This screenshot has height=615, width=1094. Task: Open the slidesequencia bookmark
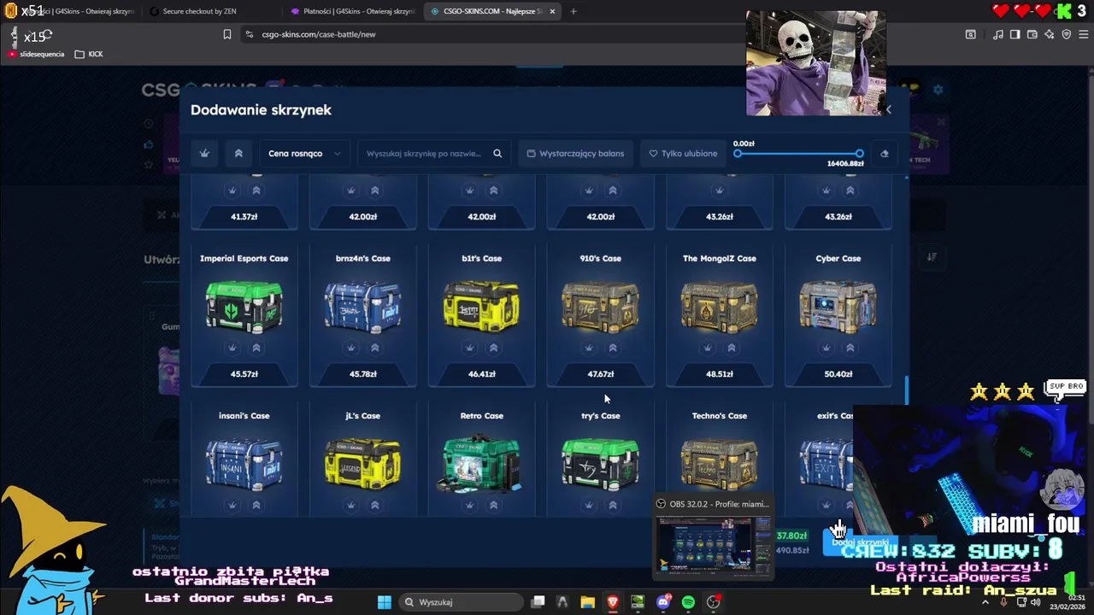point(36,54)
